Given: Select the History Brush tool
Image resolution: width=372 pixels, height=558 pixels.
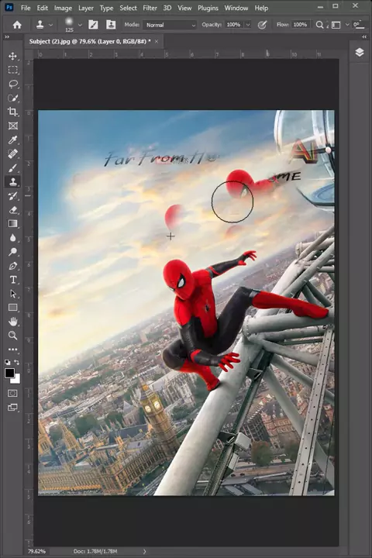Looking at the screenshot, I should point(13,196).
